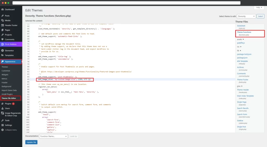
Task: Click the Projects pin icon
Action: point(3,35)
